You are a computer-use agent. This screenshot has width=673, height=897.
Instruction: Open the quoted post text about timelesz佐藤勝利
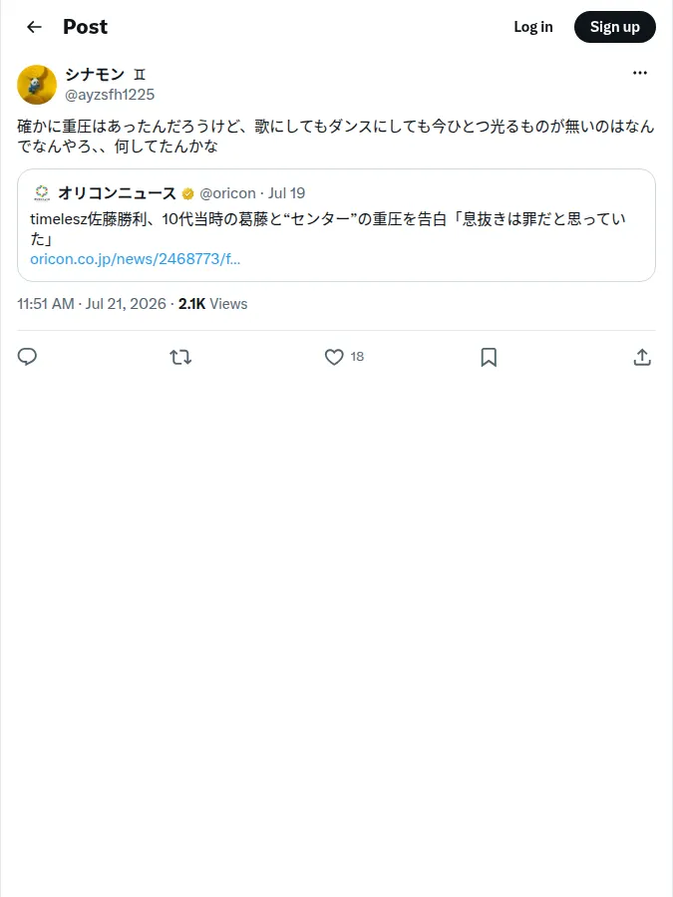click(x=328, y=229)
